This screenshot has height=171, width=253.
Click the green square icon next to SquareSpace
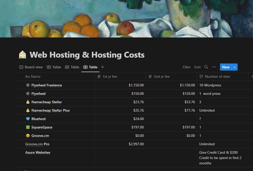[x=28, y=127]
